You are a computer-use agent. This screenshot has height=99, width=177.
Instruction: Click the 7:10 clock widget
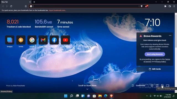[152, 23]
